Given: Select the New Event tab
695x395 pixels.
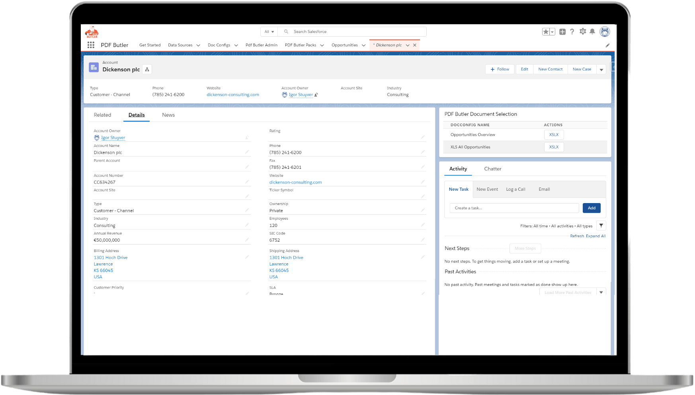Looking at the screenshot, I should 487,190.
